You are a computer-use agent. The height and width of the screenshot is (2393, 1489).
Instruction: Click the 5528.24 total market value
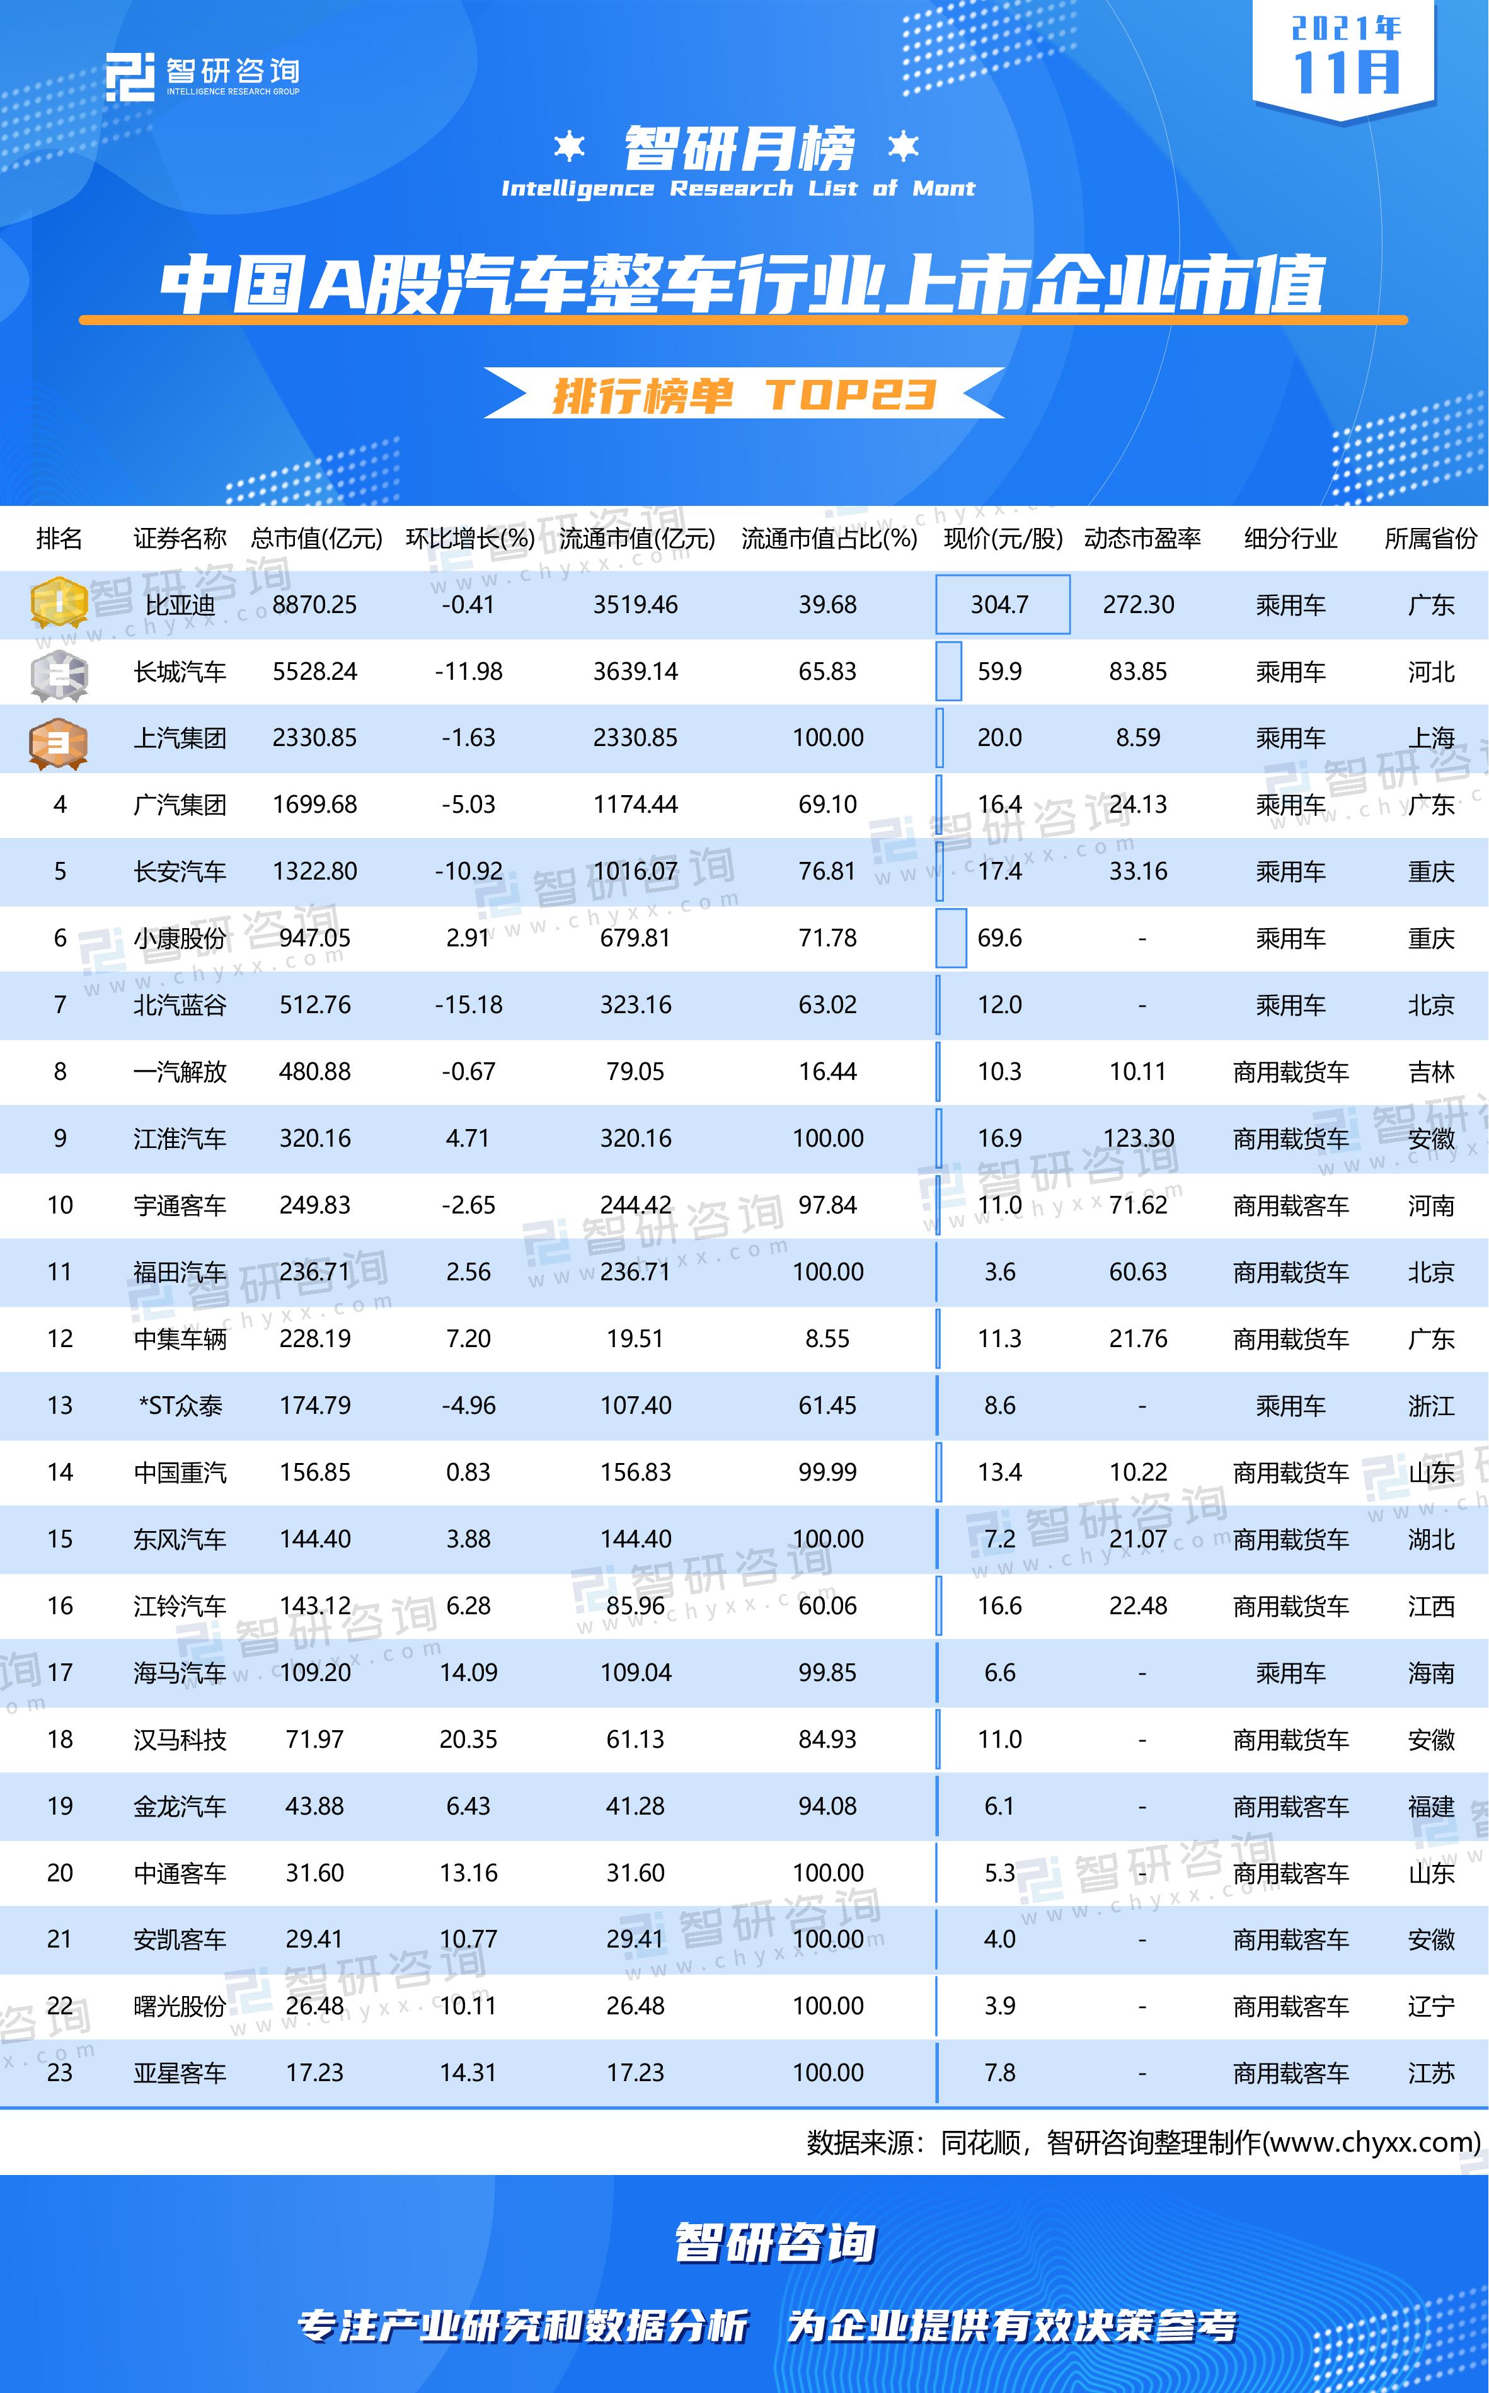coord(315,672)
